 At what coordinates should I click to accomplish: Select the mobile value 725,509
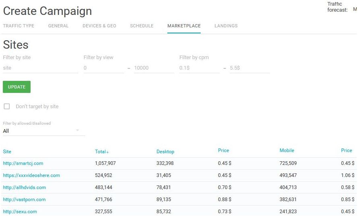[288, 163]
